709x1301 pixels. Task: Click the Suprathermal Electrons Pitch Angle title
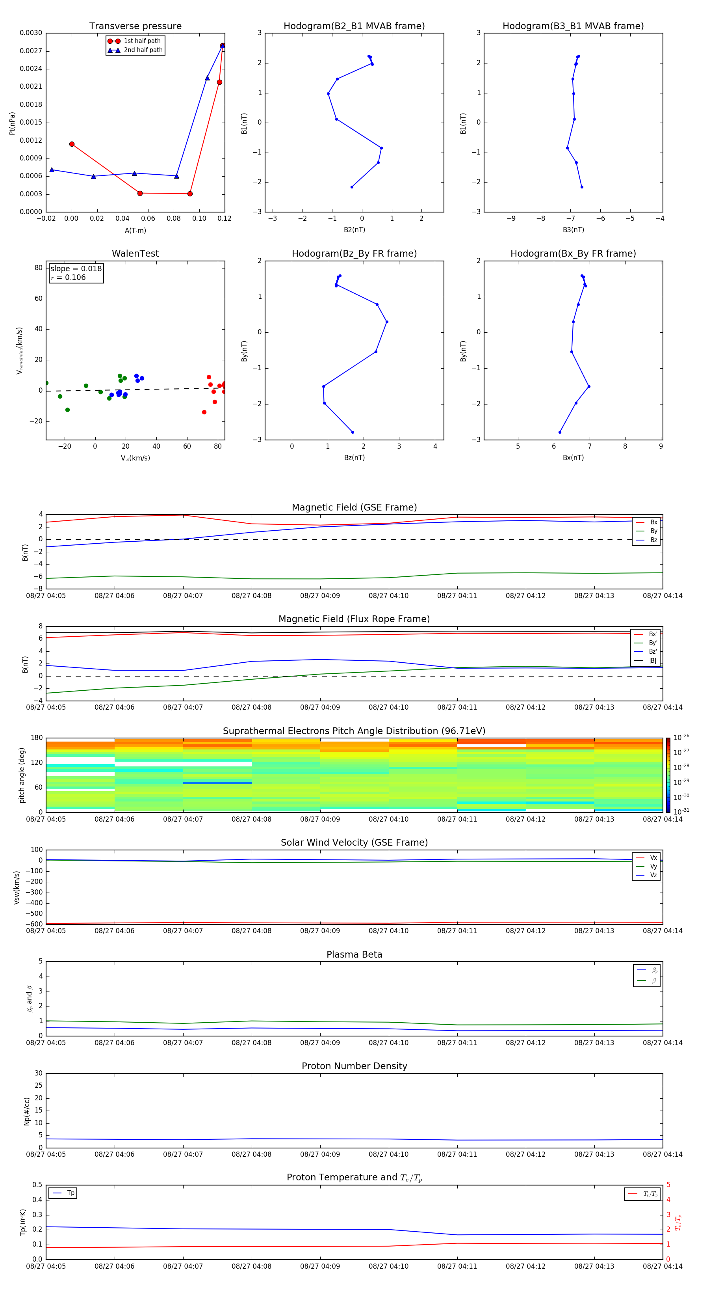(354, 731)
